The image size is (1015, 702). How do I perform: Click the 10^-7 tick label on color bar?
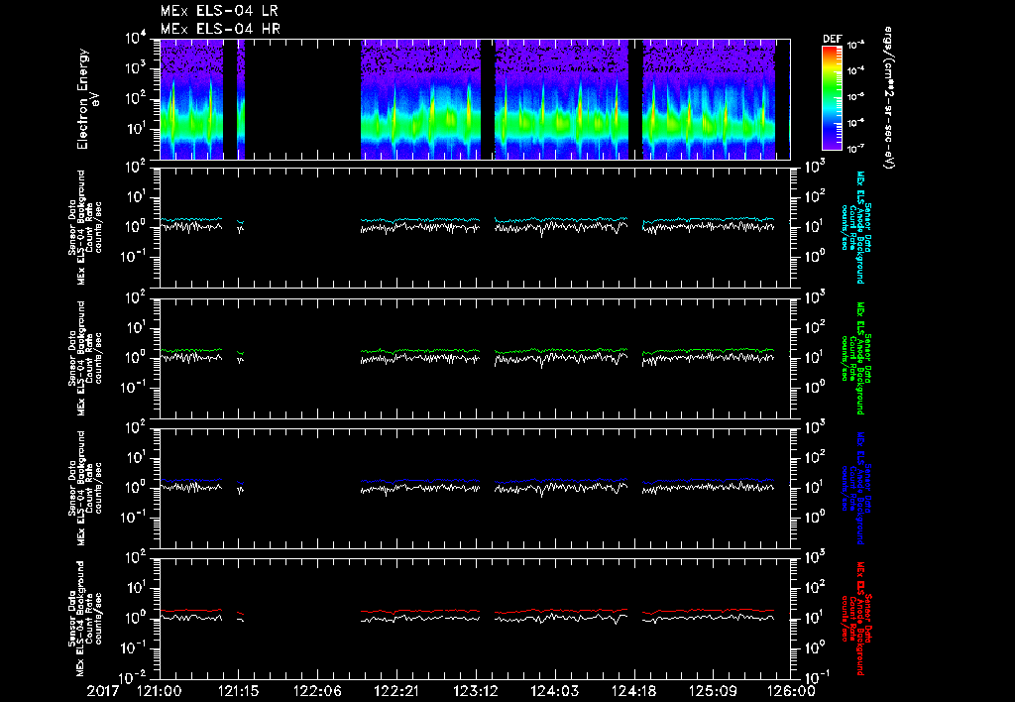[x=855, y=149]
